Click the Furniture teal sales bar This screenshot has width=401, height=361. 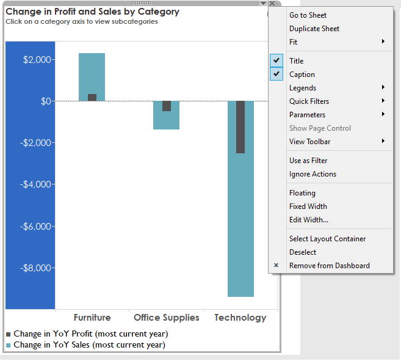pos(92,73)
